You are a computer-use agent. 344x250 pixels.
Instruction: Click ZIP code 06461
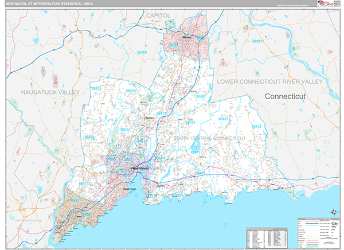pyautogui.click(x=75, y=200)
